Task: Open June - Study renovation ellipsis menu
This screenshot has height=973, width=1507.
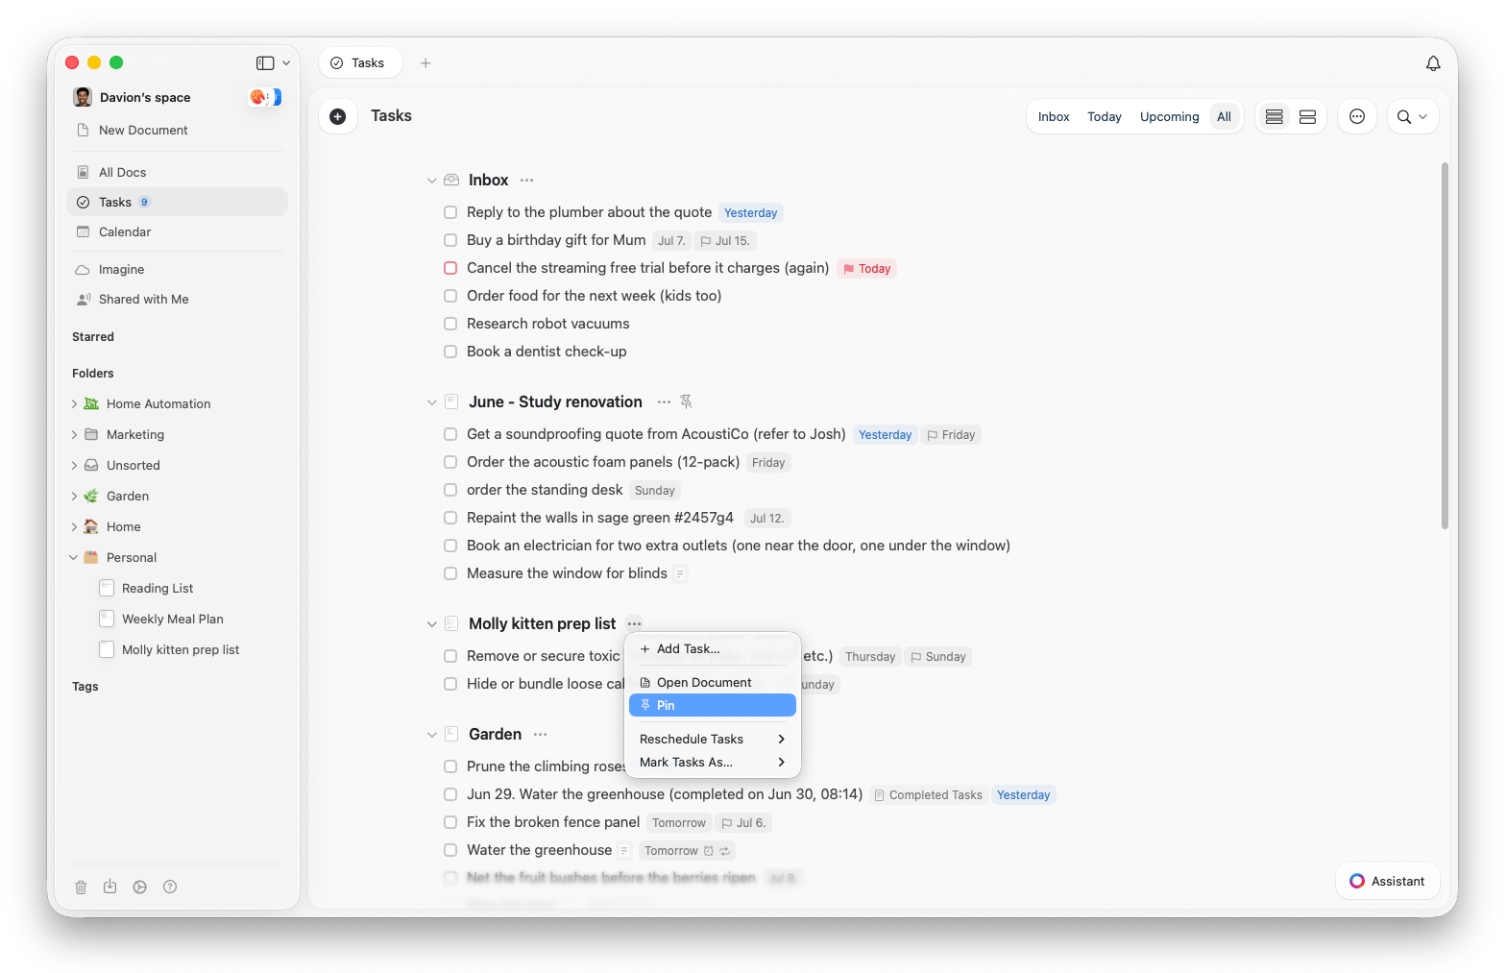Action: (664, 402)
